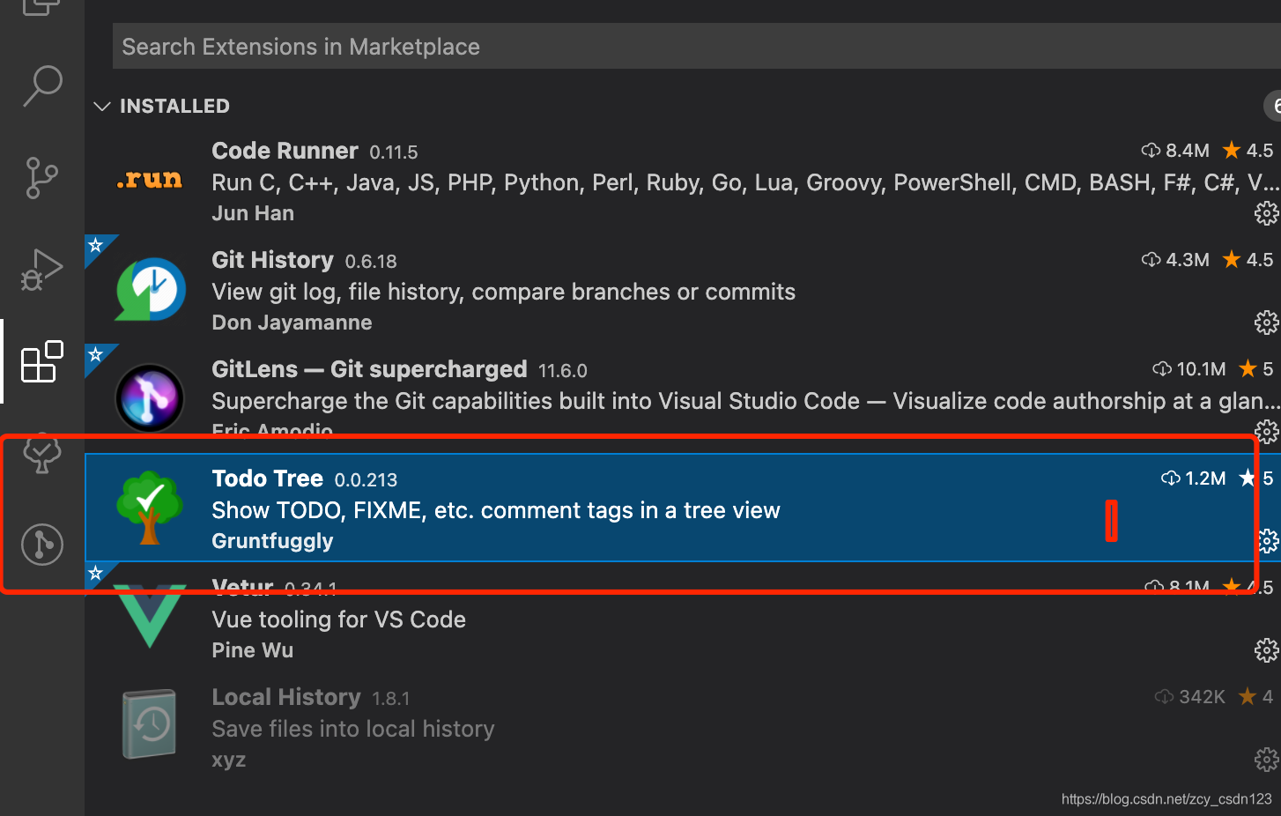Open the Source Control view
1281x816 pixels.
42,177
